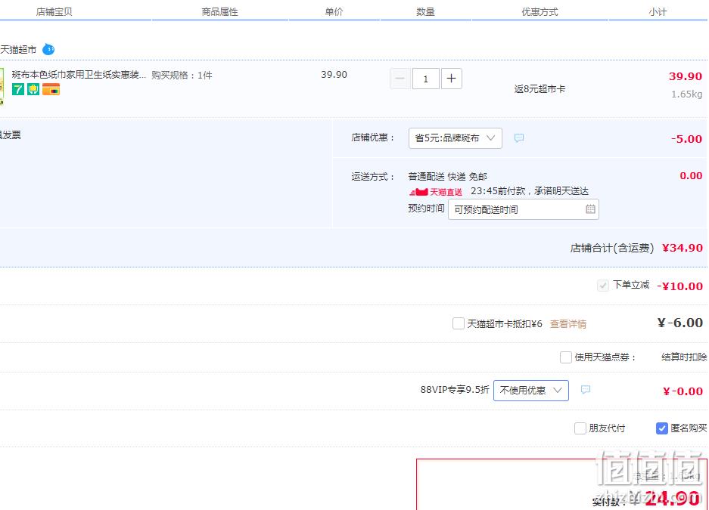709x510 pixels.
Task: Click the 23:45前付款 delivery promise text
Action: coord(530,191)
